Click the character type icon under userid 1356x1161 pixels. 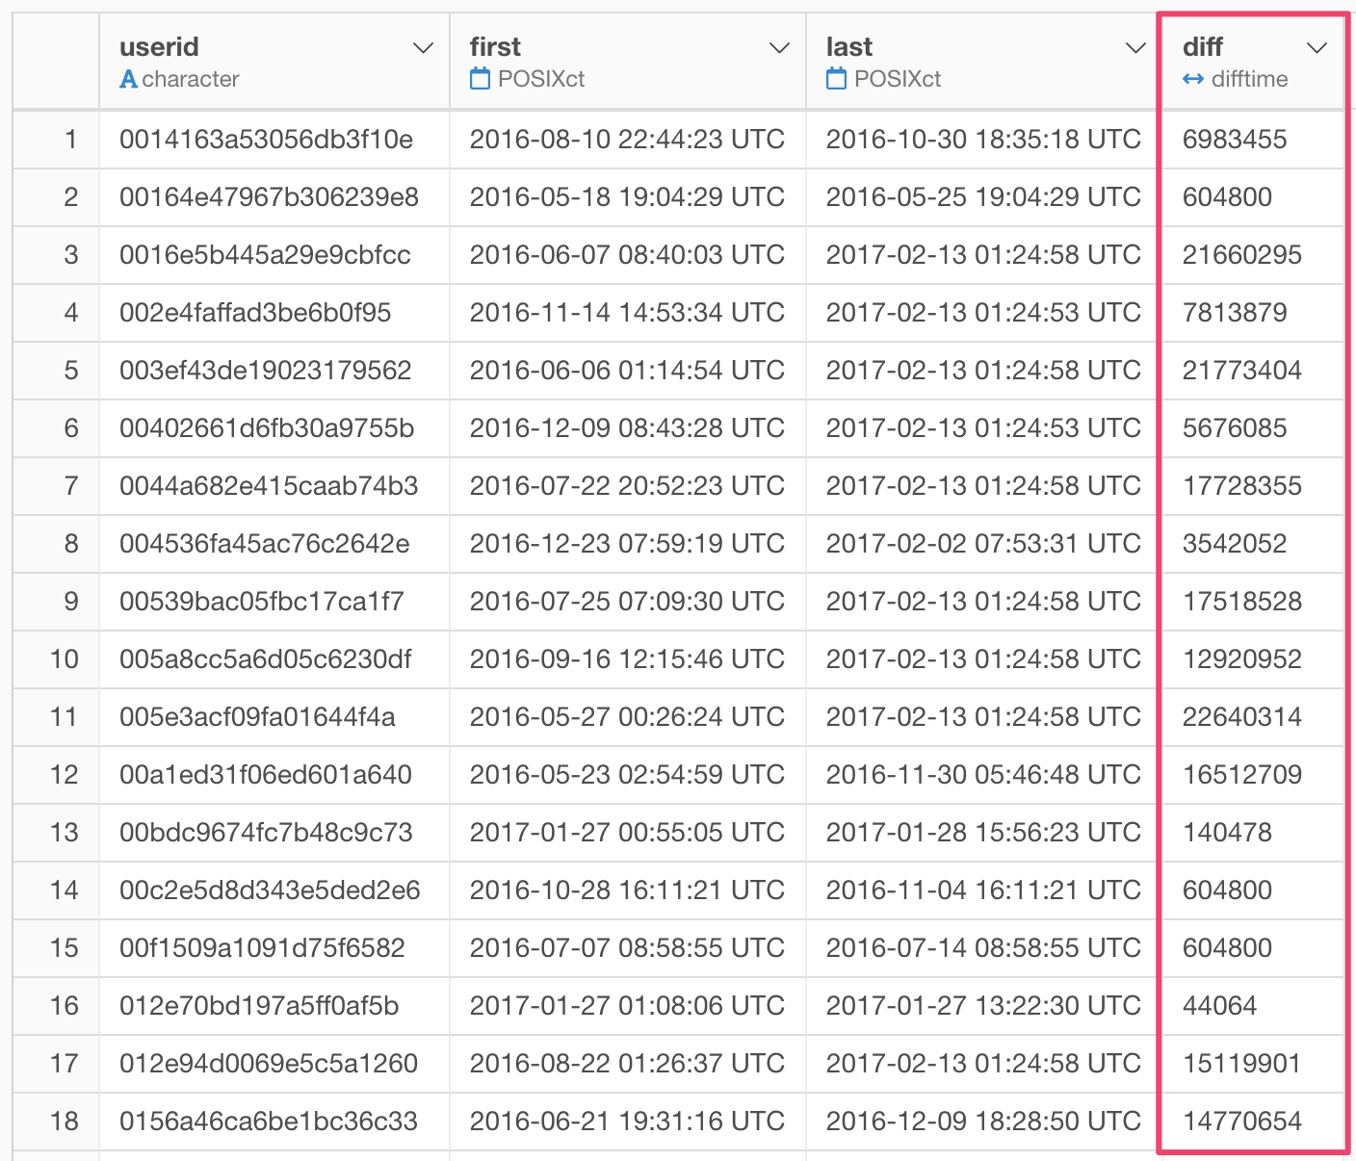128,80
